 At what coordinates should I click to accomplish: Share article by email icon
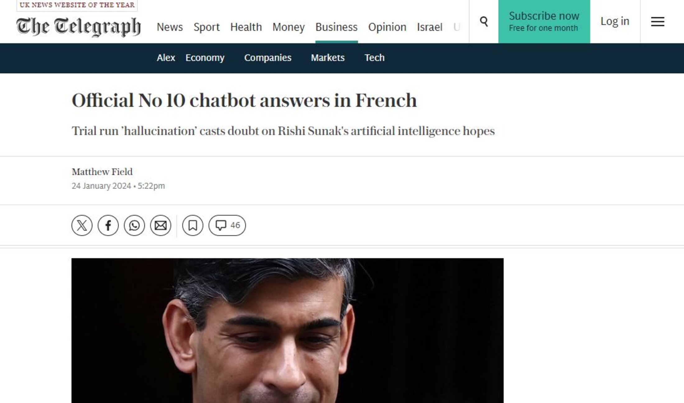click(161, 225)
